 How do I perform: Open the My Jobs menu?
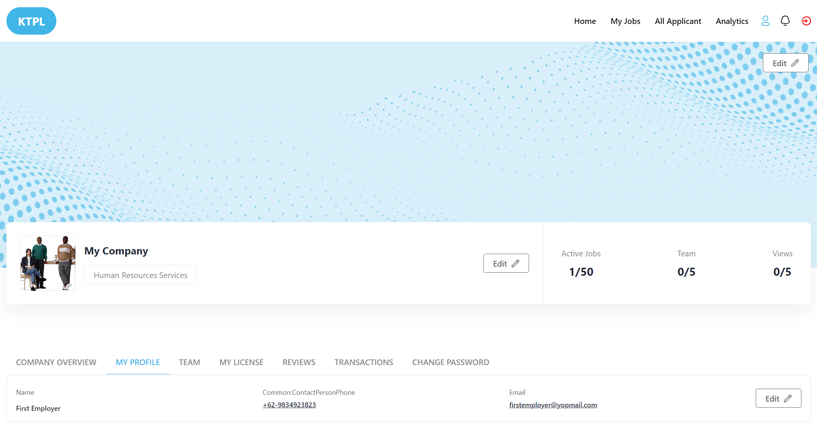625,21
